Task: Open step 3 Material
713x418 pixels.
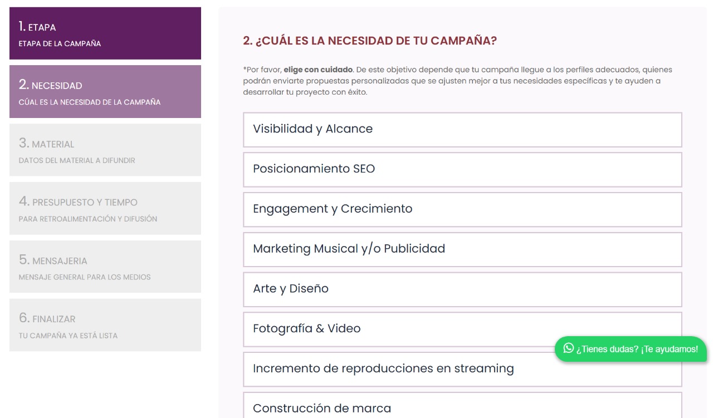Action: click(x=105, y=150)
